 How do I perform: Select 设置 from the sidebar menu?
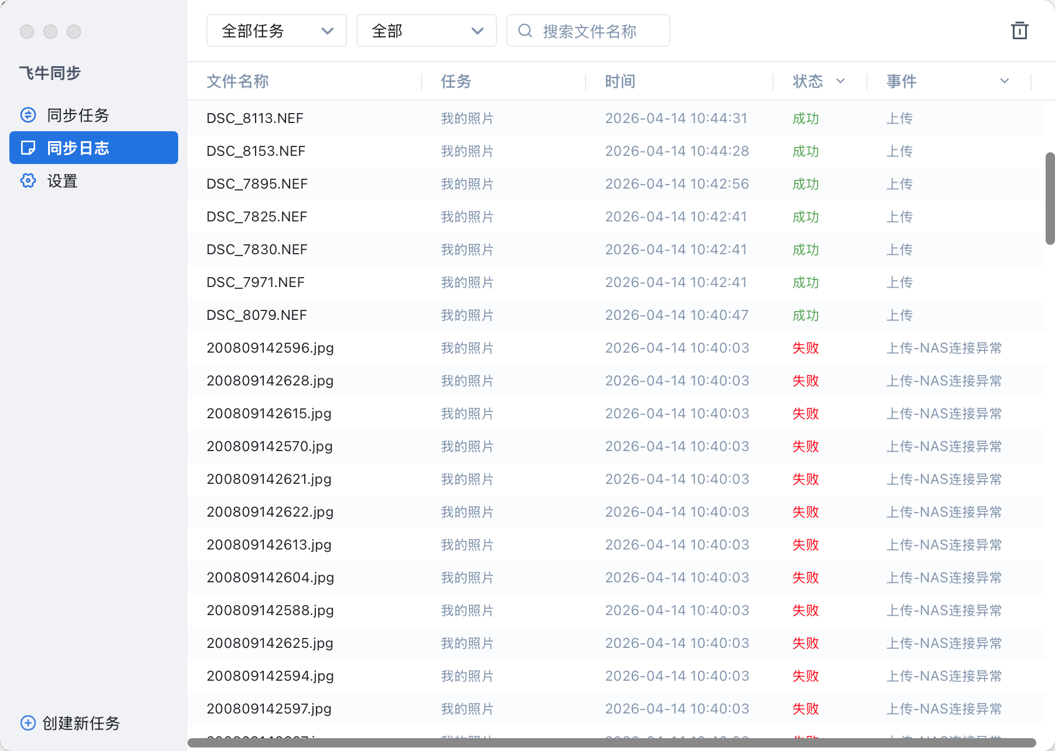61,181
